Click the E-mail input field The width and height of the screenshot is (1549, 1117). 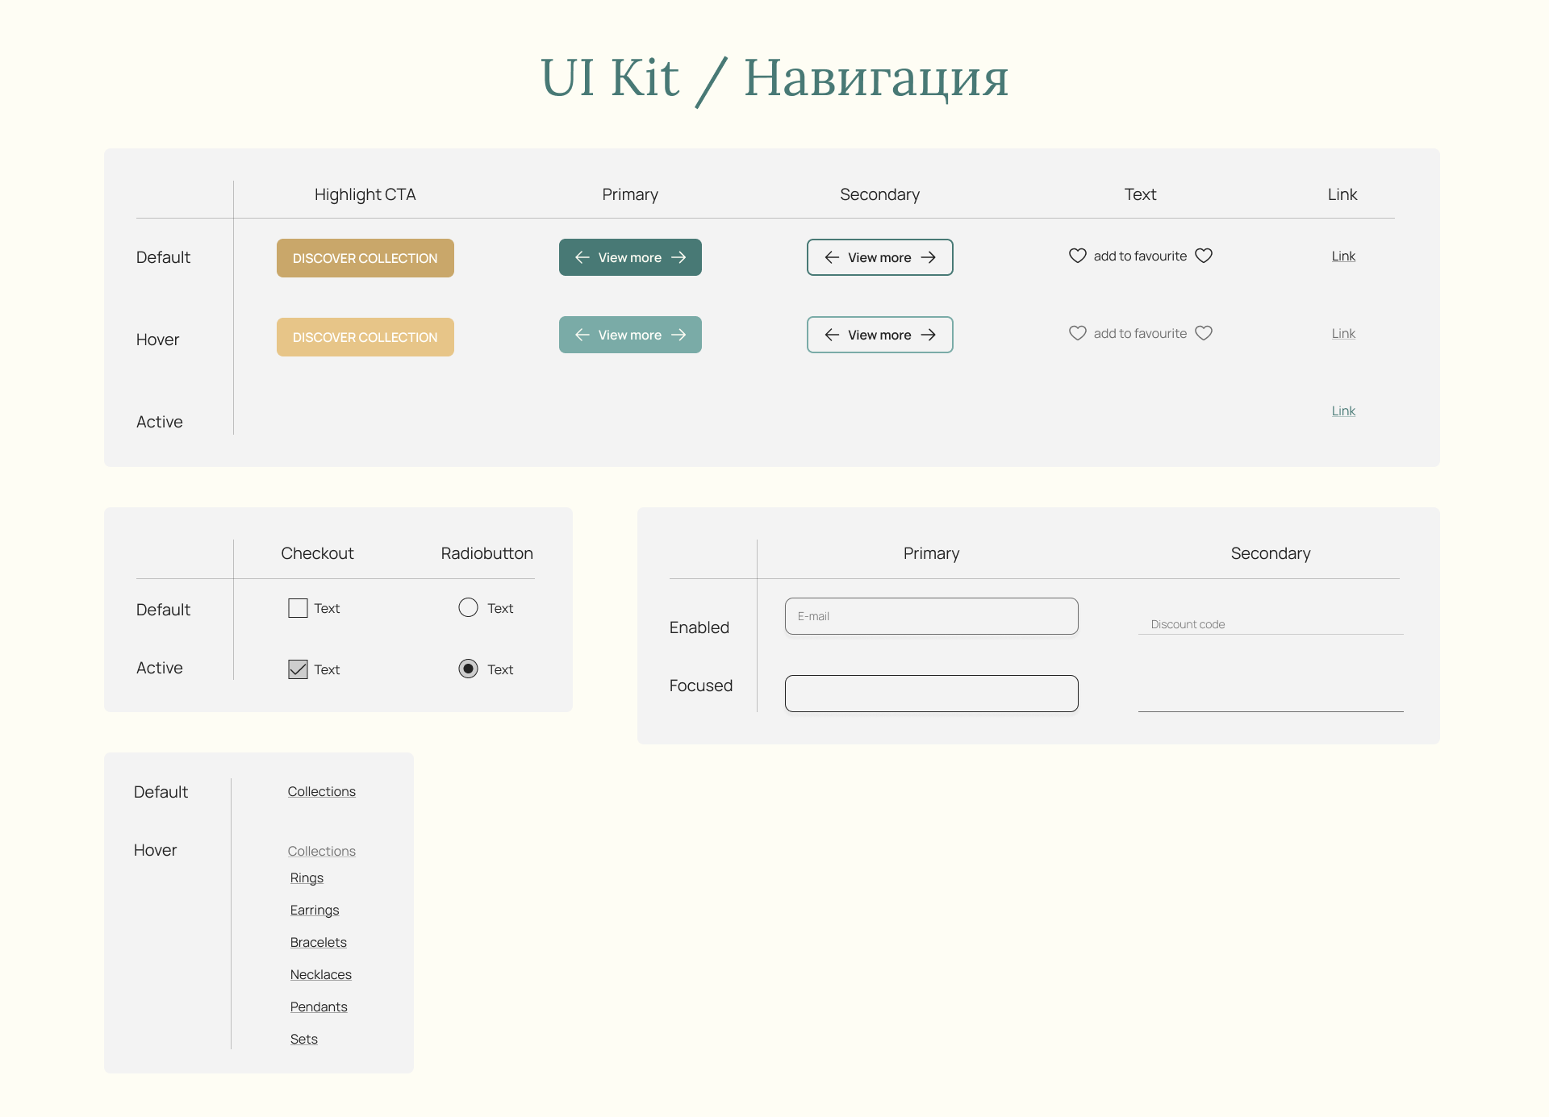(931, 616)
